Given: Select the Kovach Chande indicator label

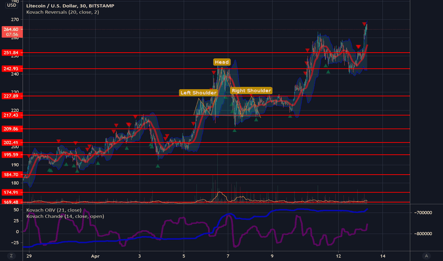Looking at the screenshot, I should 65,216.
